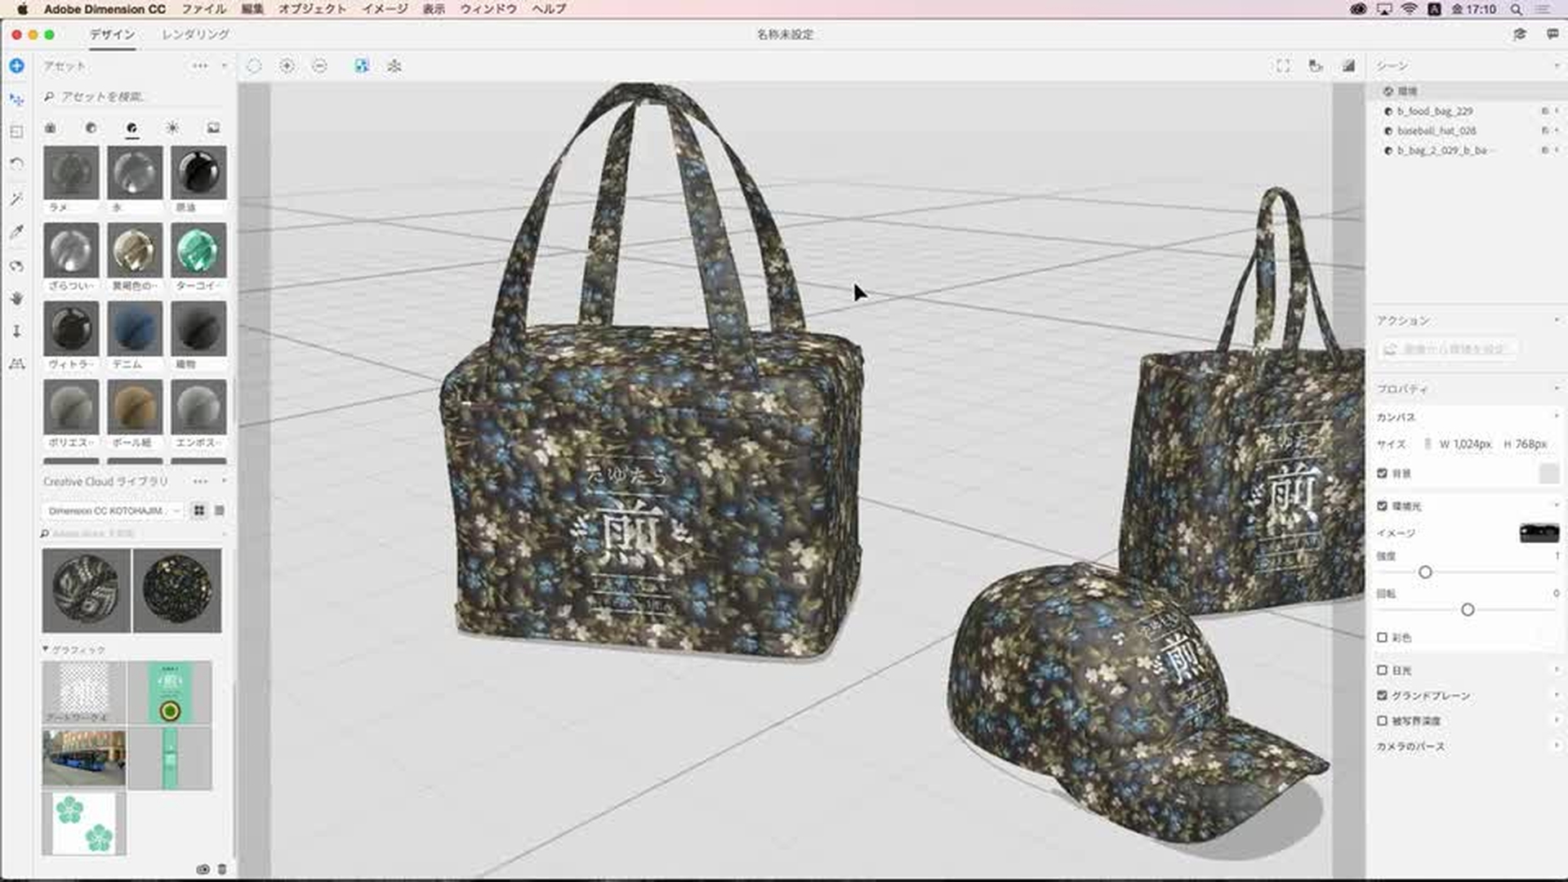Toggle the render preview icon
The width and height of the screenshot is (1568, 882).
coord(1348,66)
